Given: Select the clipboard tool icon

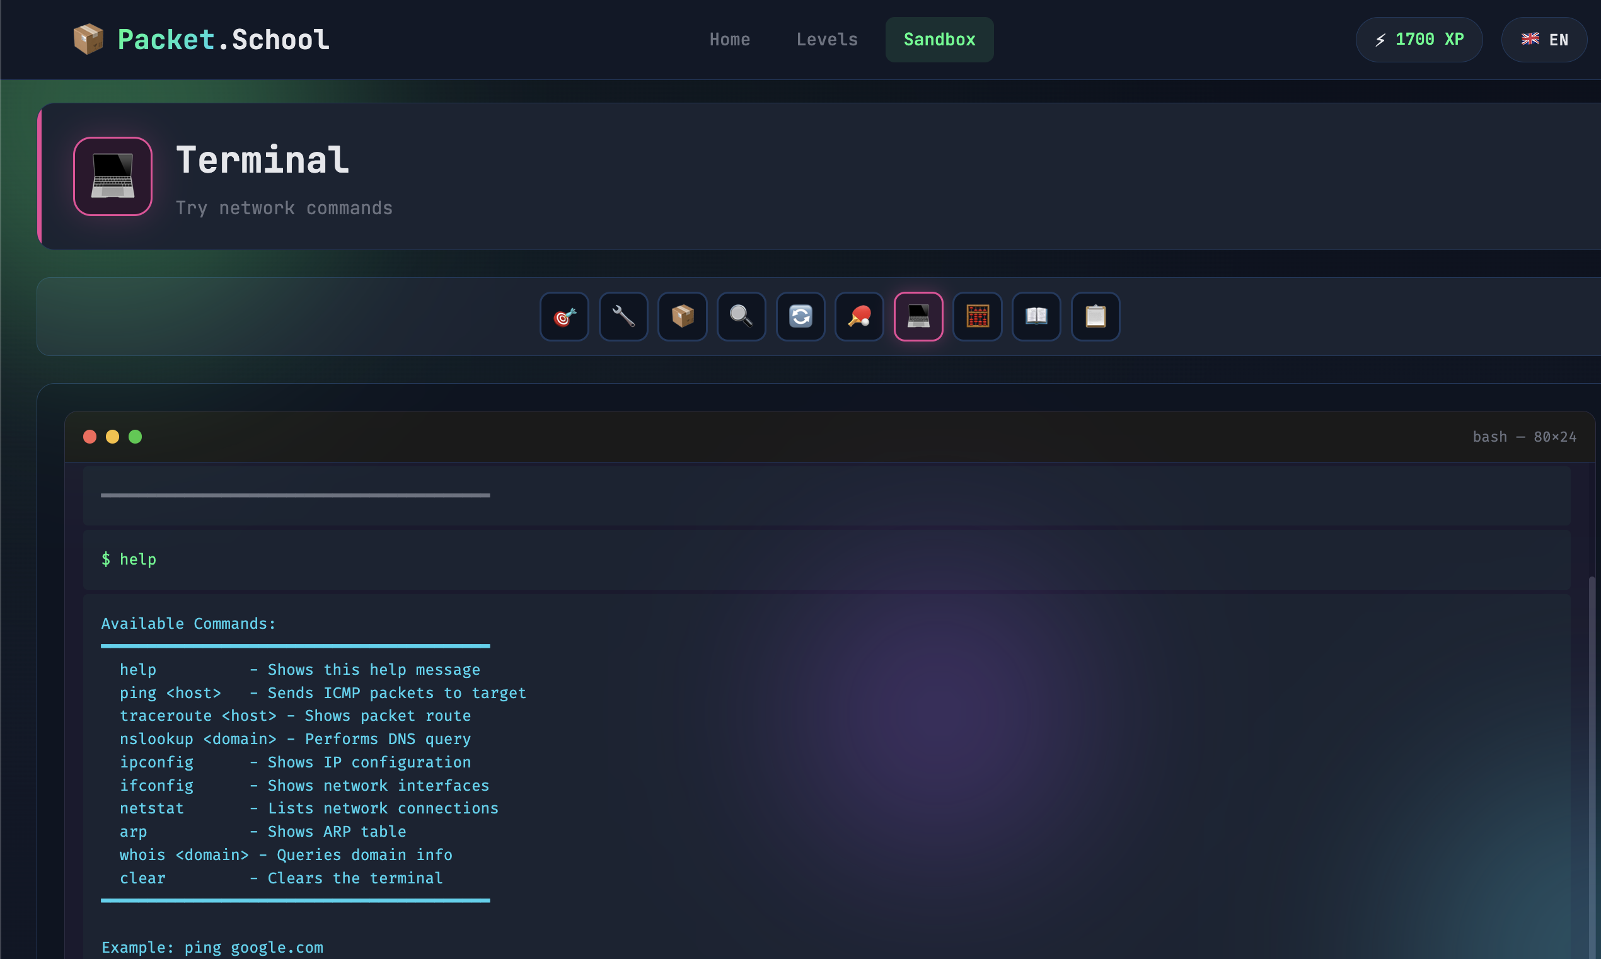Looking at the screenshot, I should pyautogui.click(x=1095, y=317).
